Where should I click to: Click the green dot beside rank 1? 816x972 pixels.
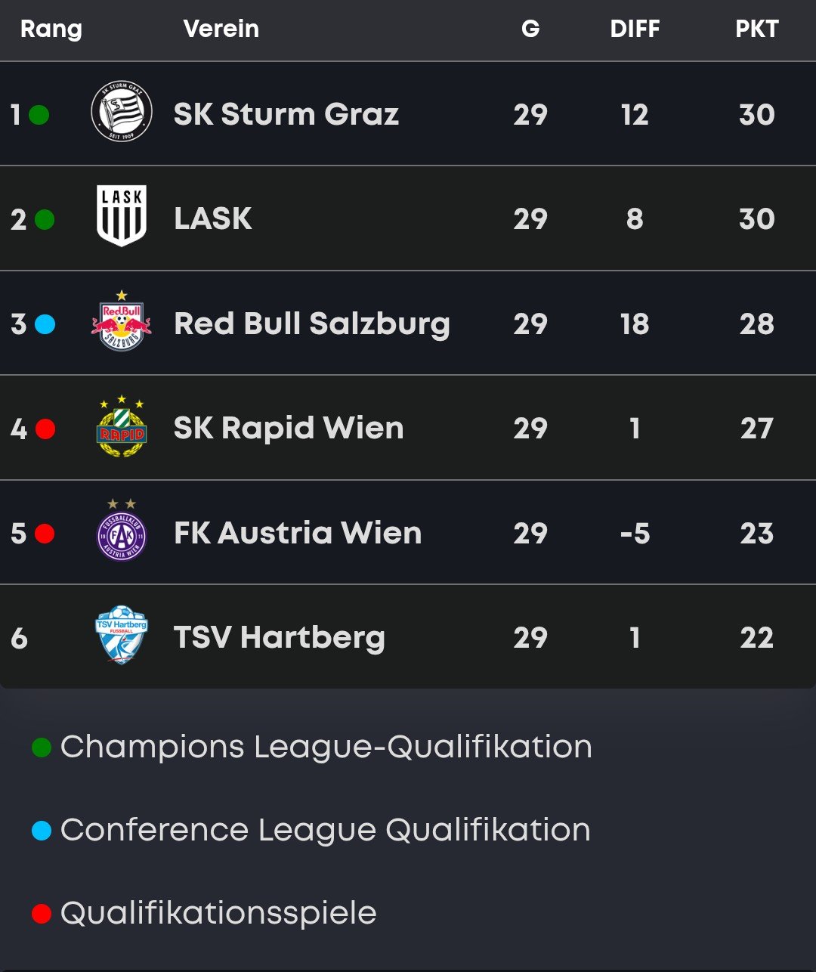tap(39, 115)
